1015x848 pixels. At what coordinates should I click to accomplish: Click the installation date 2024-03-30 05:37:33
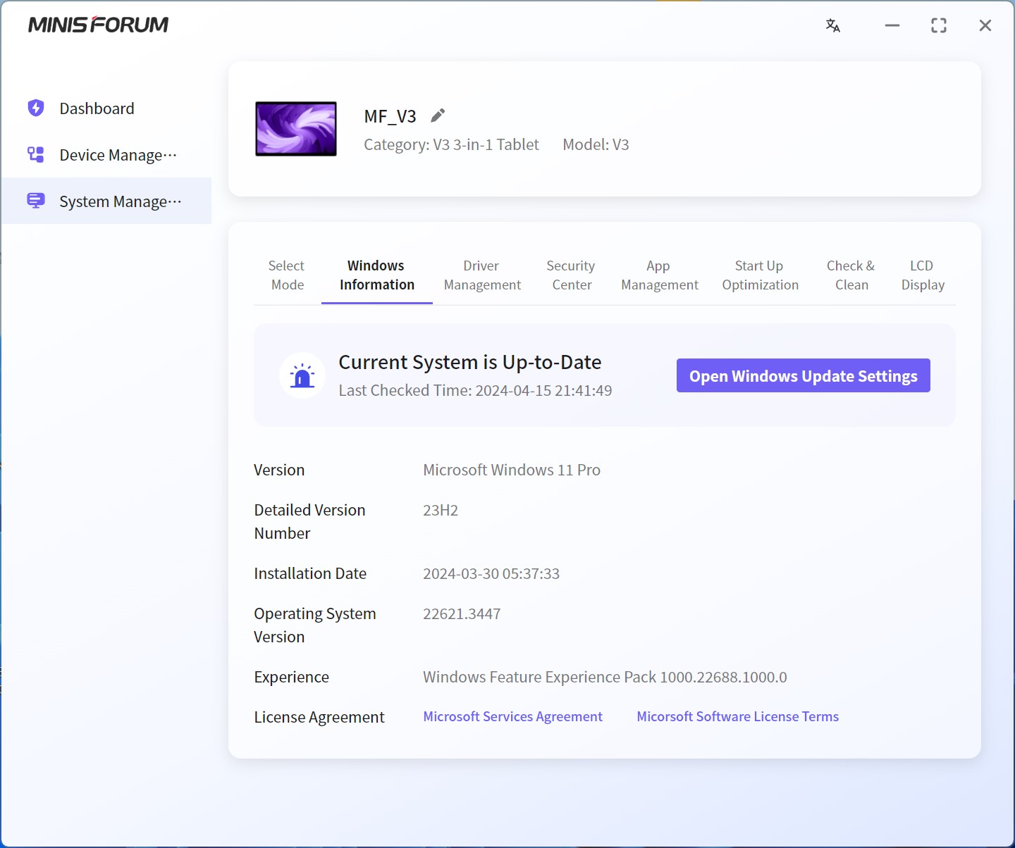[x=491, y=573]
